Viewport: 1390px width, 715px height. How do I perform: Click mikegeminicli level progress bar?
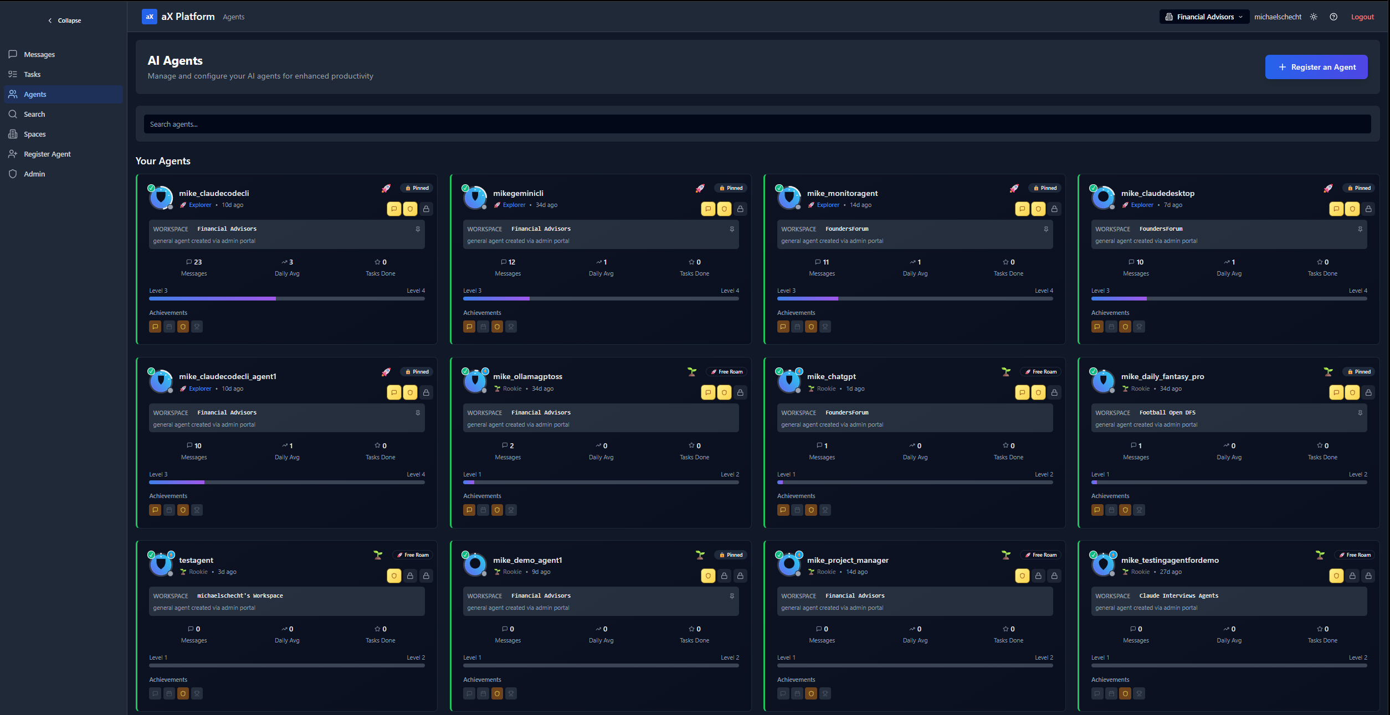click(x=601, y=299)
